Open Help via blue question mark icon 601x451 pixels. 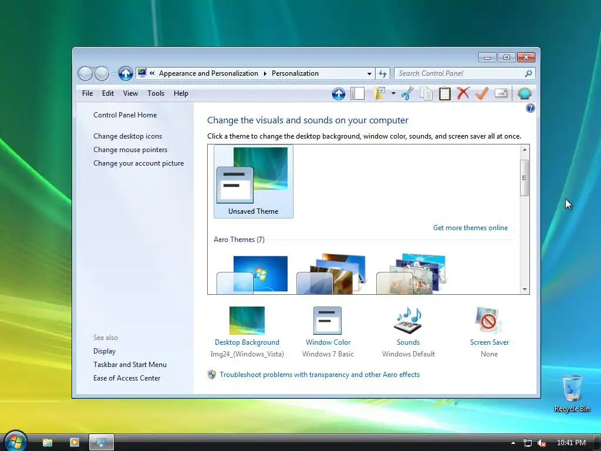530,108
